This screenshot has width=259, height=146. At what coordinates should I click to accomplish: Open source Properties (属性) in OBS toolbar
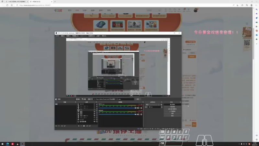pyautogui.click(x=78, y=99)
